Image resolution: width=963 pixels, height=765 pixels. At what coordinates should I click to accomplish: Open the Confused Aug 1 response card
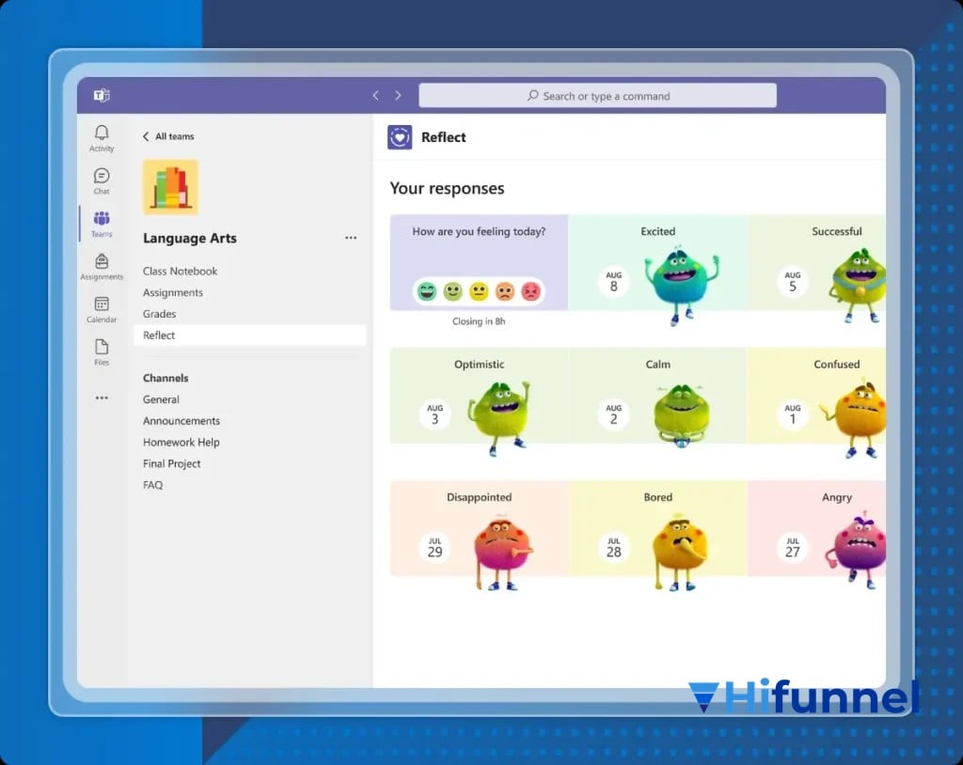pyautogui.click(x=817, y=396)
